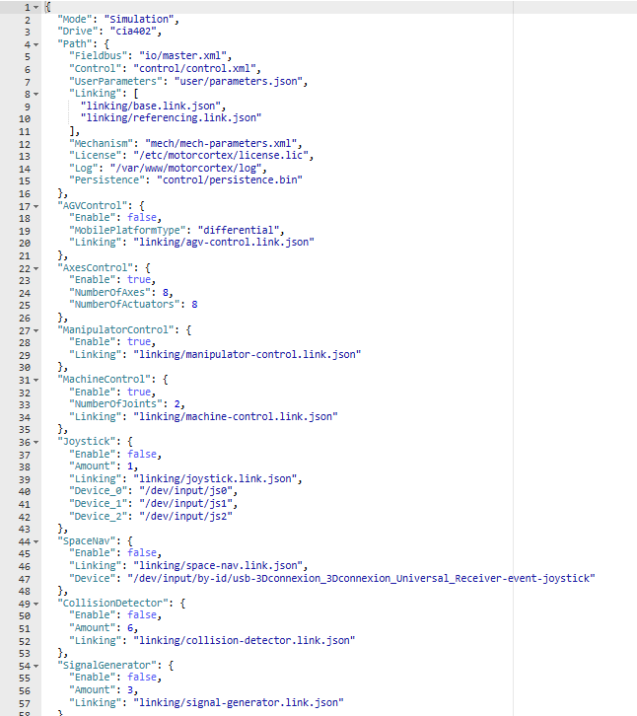Fold the "SpaceNav" block
The image size is (637, 716).
point(36,540)
